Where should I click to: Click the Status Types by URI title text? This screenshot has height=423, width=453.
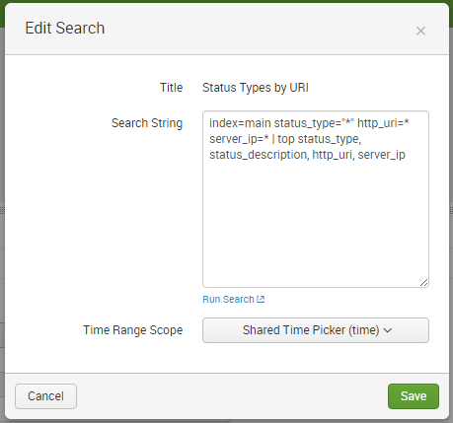[x=256, y=88]
